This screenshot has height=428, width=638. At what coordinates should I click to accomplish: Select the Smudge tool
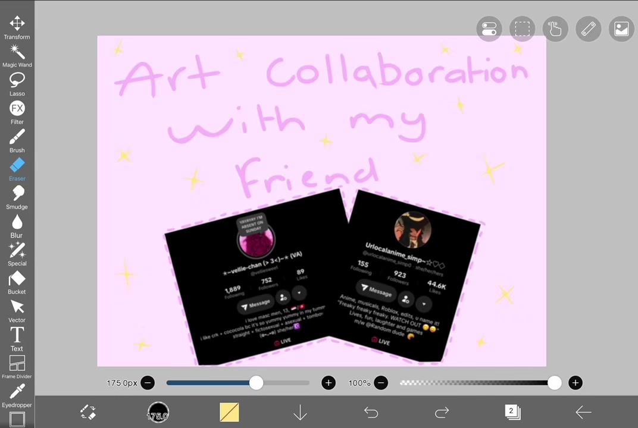(x=17, y=197)
